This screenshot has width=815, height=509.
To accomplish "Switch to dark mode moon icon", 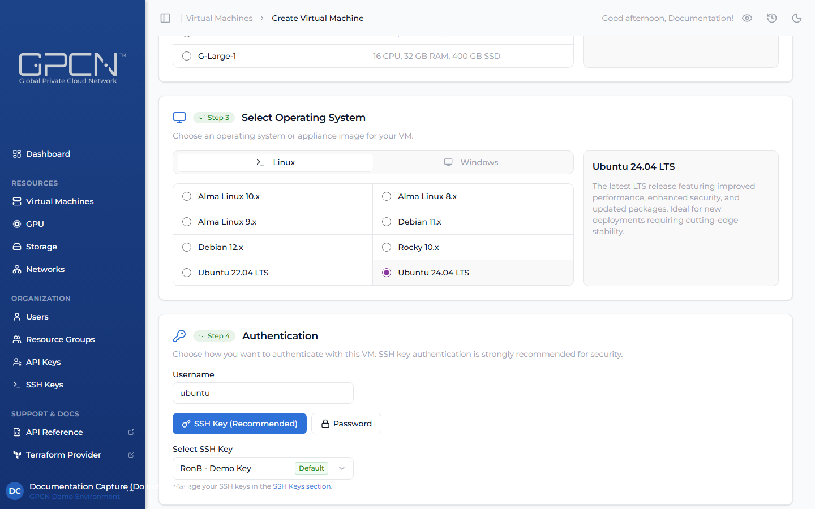I will [797, 18].
